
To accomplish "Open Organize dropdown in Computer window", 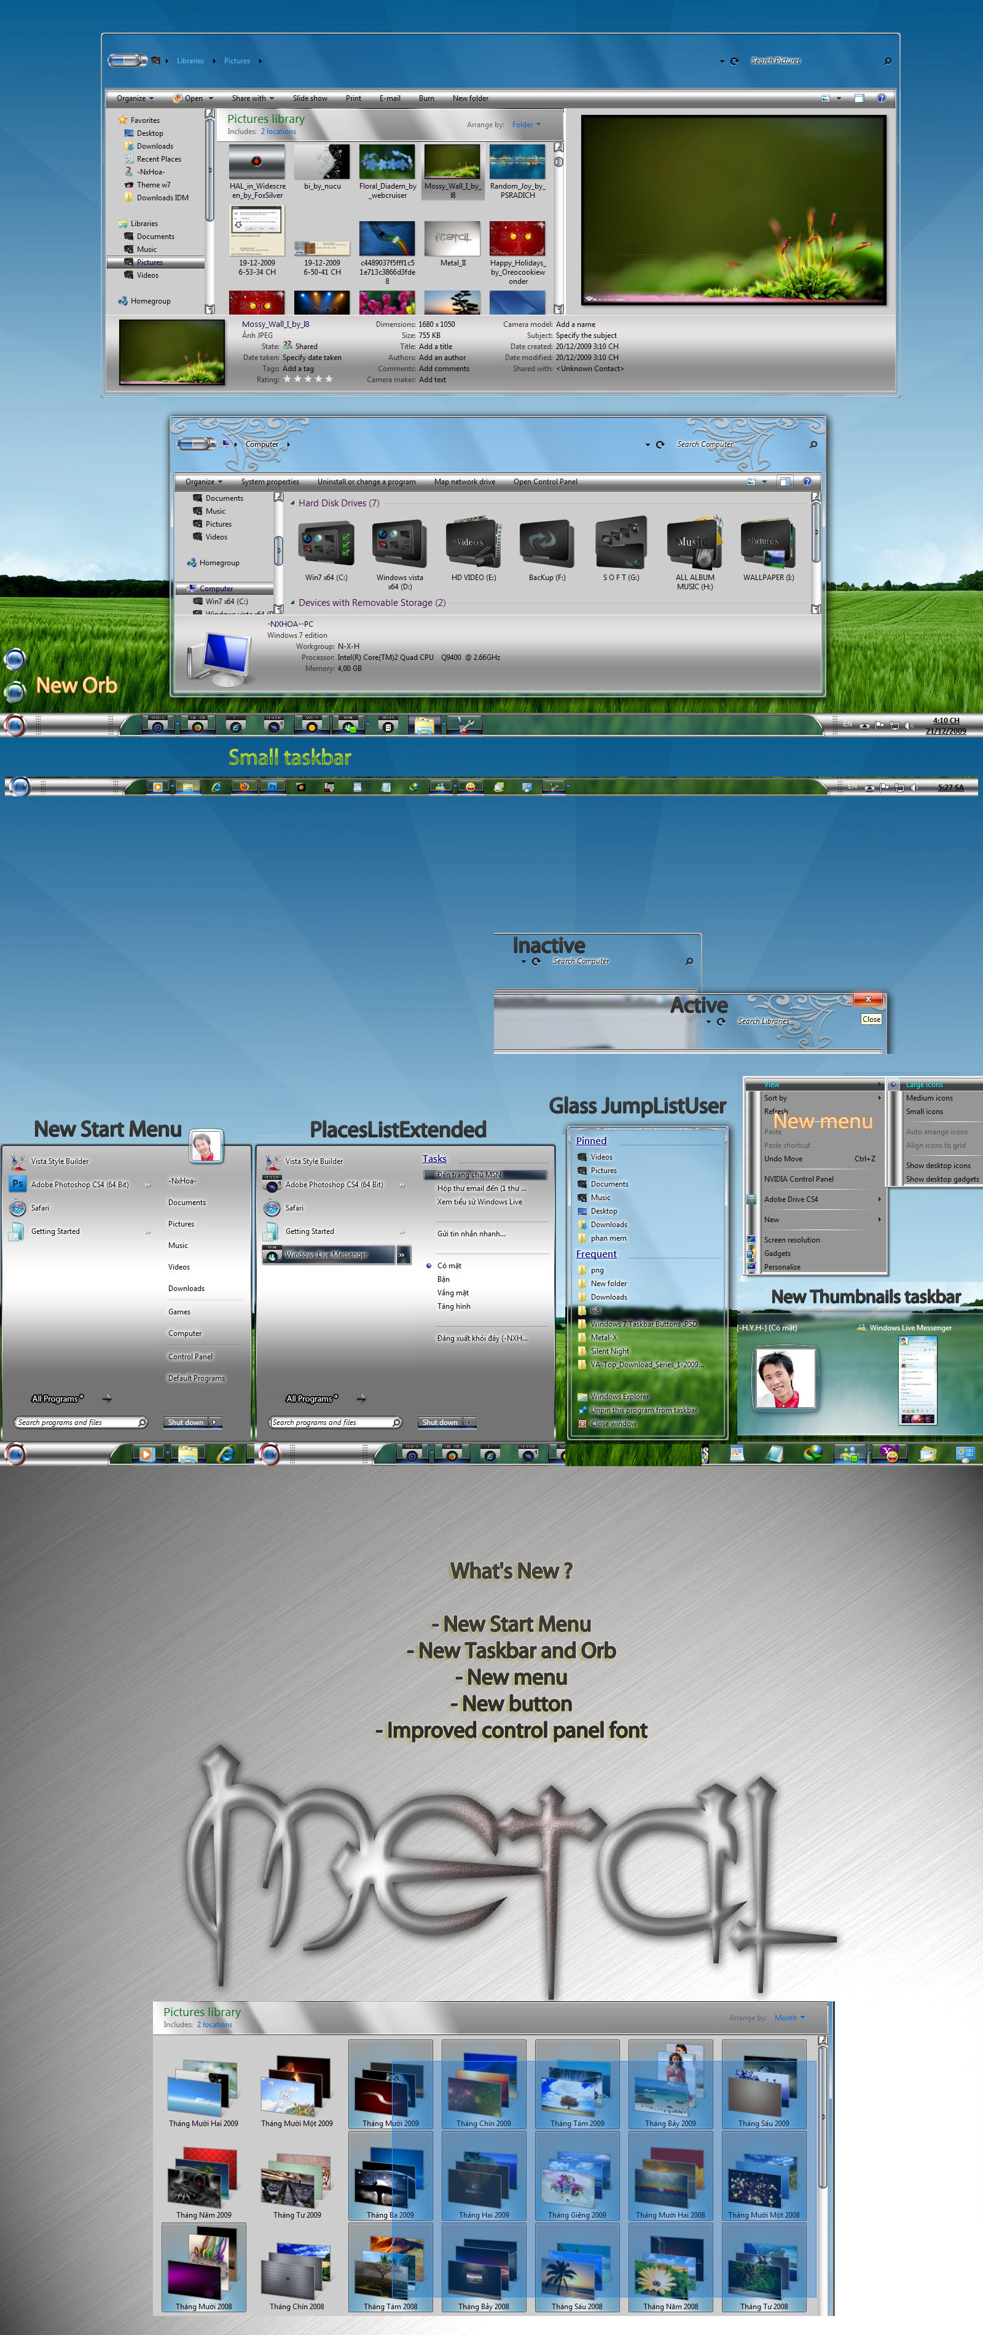I will (x=204, y=481).
